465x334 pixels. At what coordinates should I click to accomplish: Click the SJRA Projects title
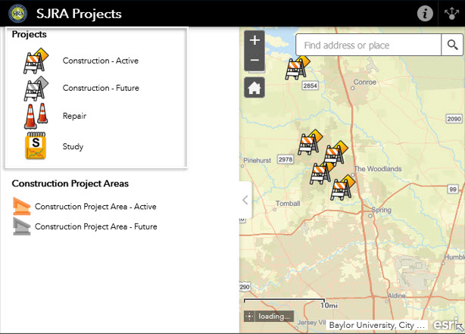[79, 14]
